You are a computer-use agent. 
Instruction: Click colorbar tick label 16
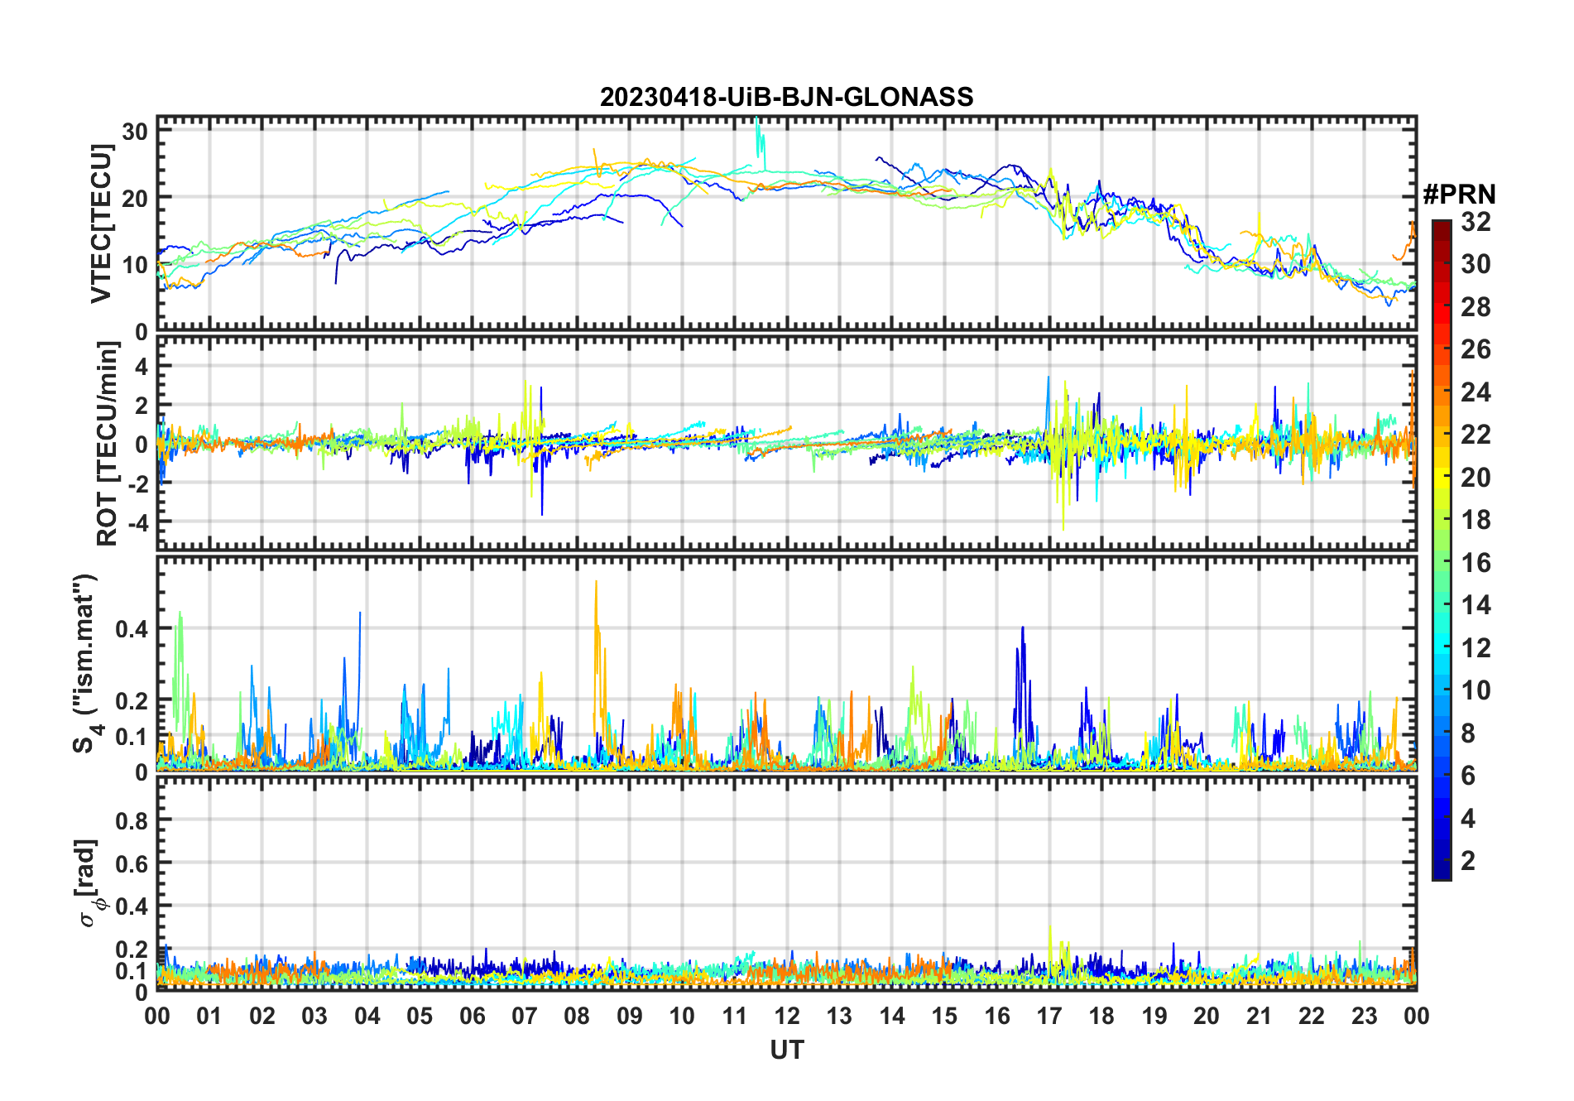[1476, 563]
